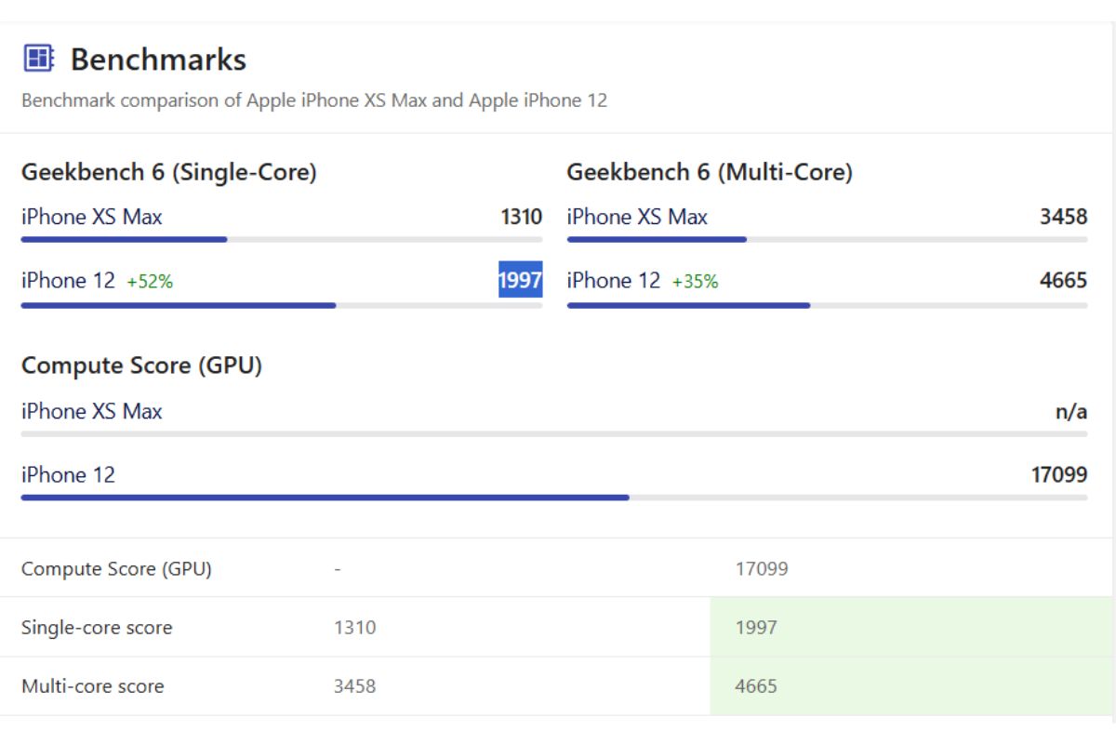Click the 3458 value in the table
The height and width of the screenshot is (744, 1116).
[354, 686]
